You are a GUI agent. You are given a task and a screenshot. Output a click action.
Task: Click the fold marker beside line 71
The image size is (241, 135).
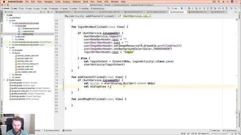click(x=64, y=58)
